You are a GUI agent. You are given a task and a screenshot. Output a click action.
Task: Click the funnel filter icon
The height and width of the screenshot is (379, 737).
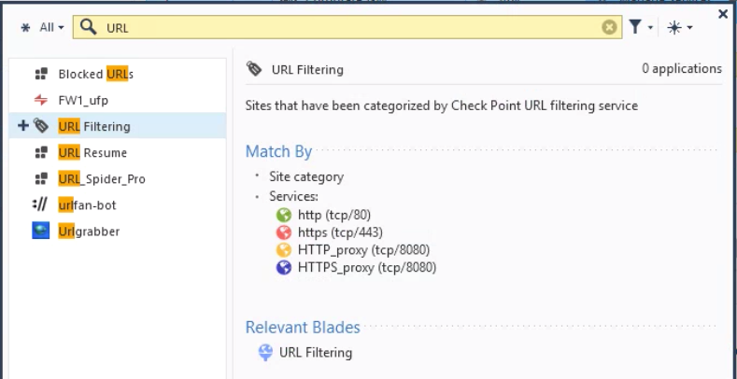coord(635,27)
